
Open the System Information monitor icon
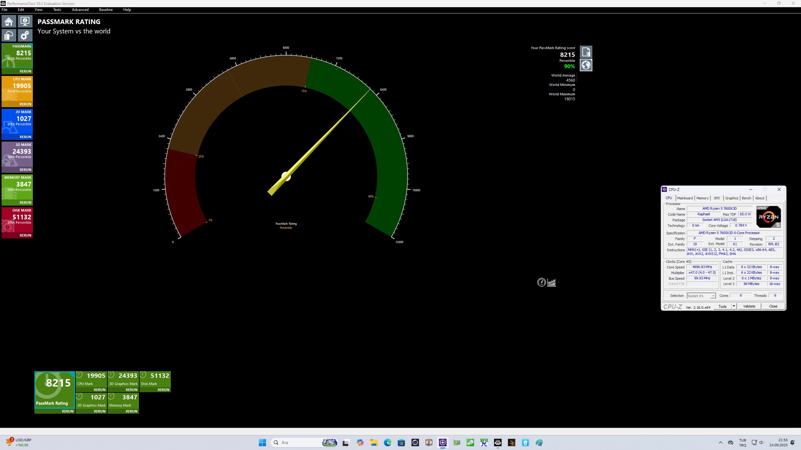(x=25, y=22)
